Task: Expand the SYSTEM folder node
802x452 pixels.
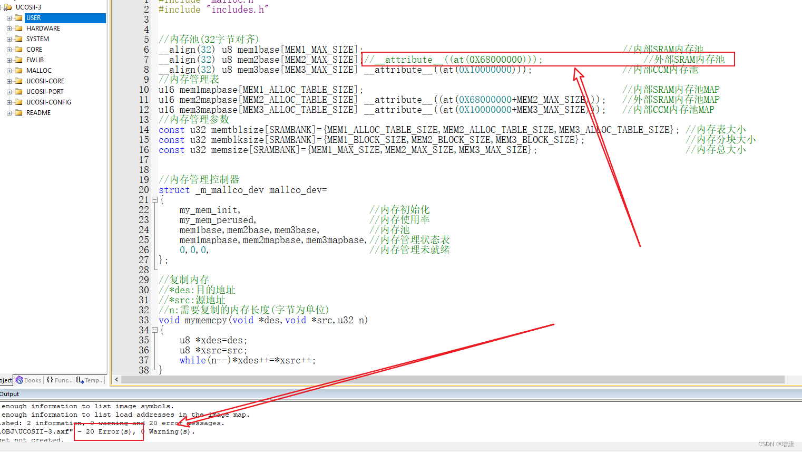Action: (9, 39)
